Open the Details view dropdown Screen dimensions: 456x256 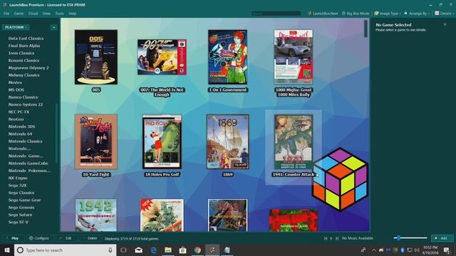pyautogui.click(x=444, y=14)
